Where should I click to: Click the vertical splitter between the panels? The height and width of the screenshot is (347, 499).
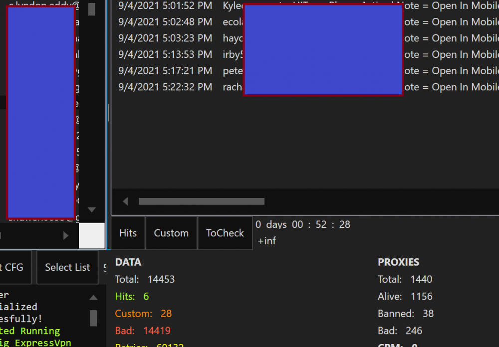point(108,112)
